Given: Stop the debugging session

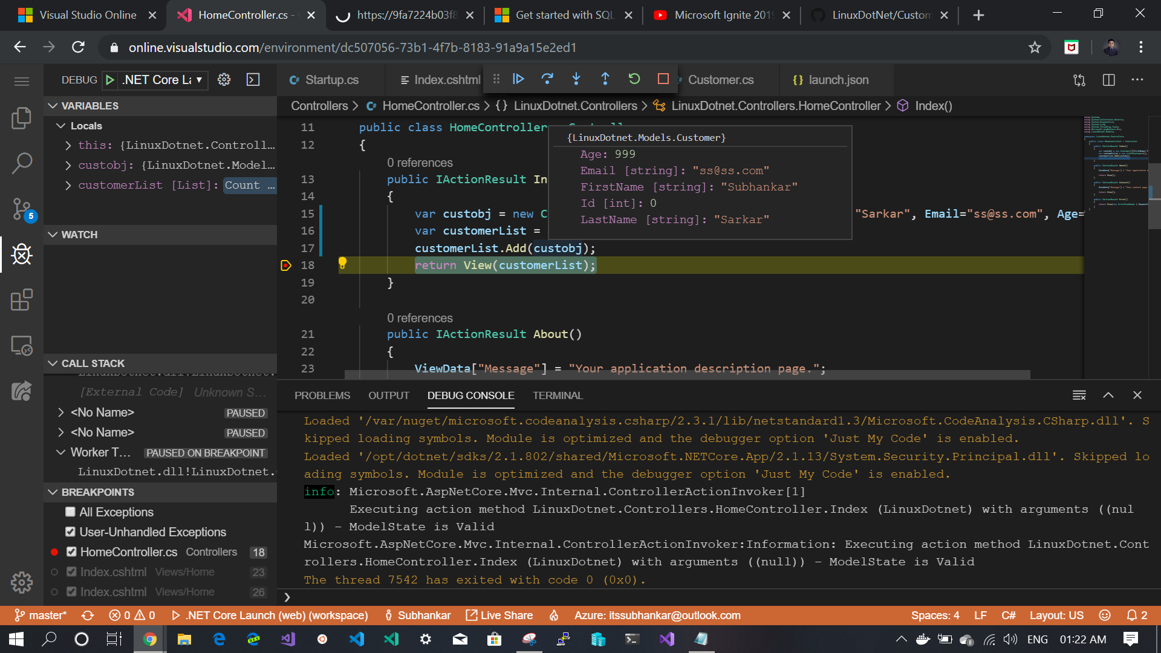Looking at the screenshot, I should coord(663,79).
